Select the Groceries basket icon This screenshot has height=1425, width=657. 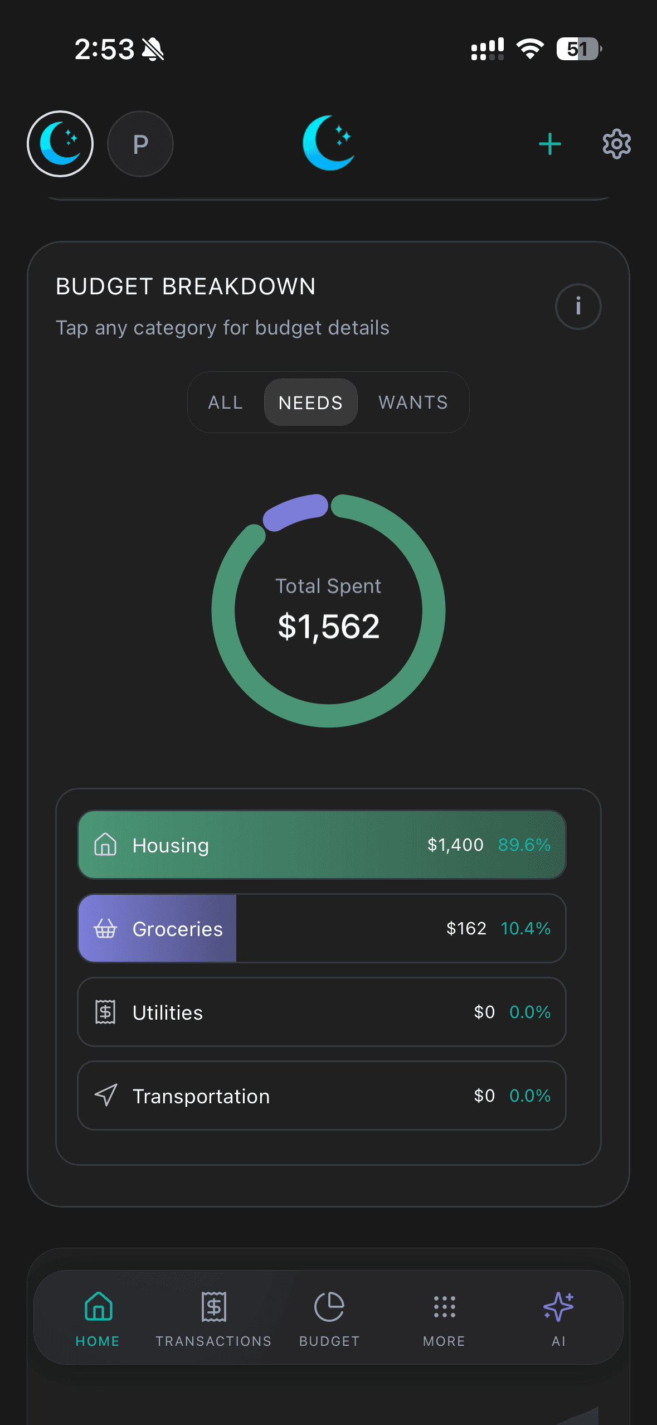105,929
